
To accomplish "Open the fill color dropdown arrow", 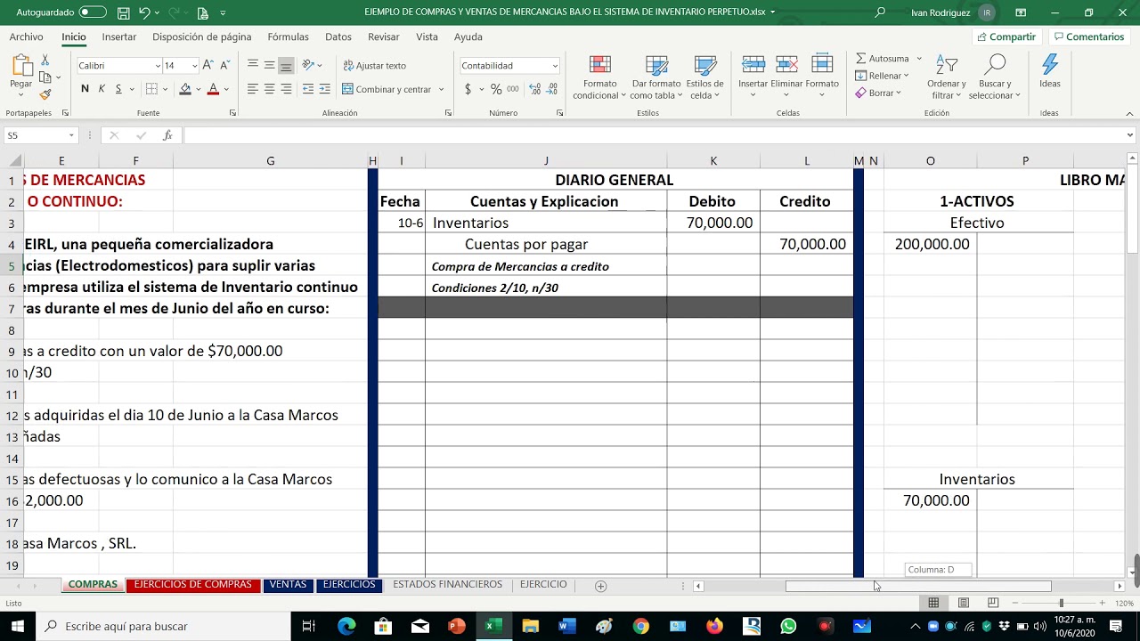I will pyautogui.click(x=198, y=89).
